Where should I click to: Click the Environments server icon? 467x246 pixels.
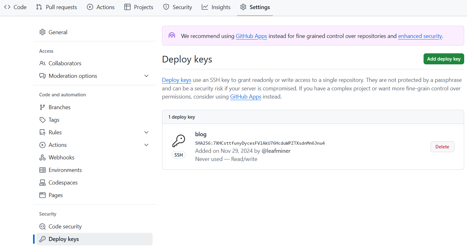pyautogui.click(x=42, y=170)
